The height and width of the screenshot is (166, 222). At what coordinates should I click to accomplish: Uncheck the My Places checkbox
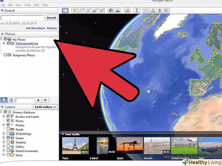point(5,39)
